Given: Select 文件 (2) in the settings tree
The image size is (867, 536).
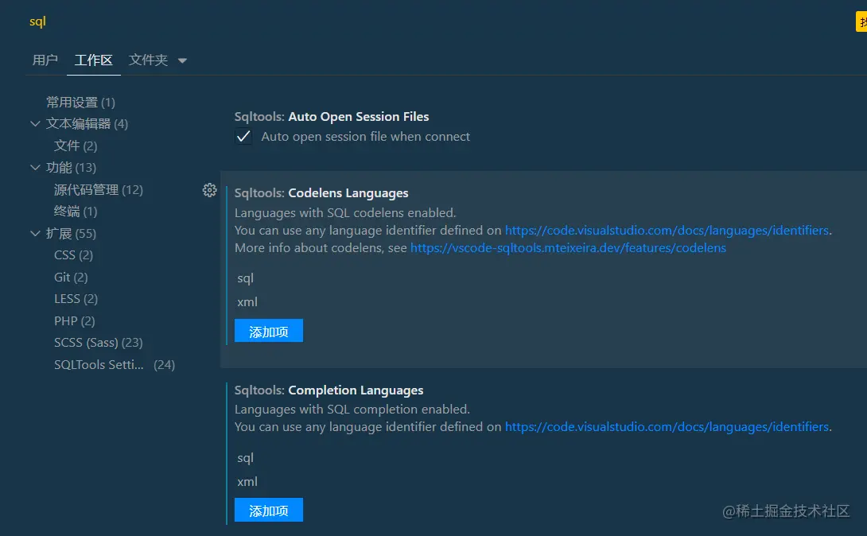Looking at the screenshot, I should (x=76, y=146).
